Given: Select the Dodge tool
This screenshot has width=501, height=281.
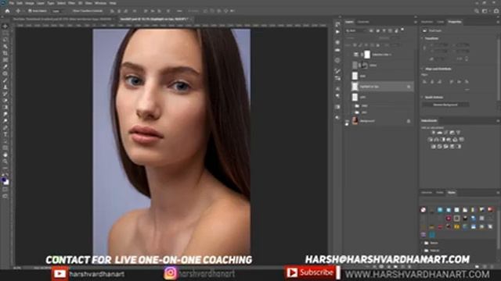Looking at the screenshot, I should tap(5, 121).
